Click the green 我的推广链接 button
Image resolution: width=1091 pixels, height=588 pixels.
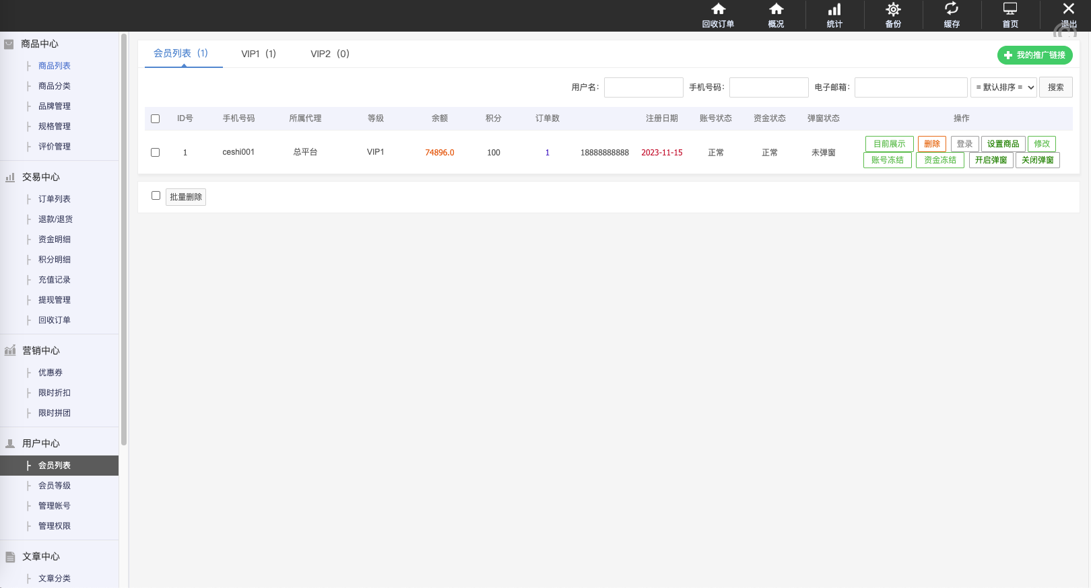1034,55
